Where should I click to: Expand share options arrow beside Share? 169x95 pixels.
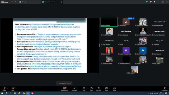(110, 88)
